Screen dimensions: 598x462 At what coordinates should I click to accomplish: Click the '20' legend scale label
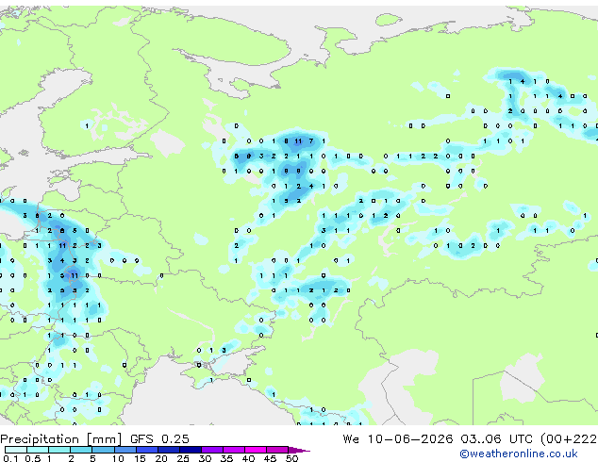click(x=161, y=458)
